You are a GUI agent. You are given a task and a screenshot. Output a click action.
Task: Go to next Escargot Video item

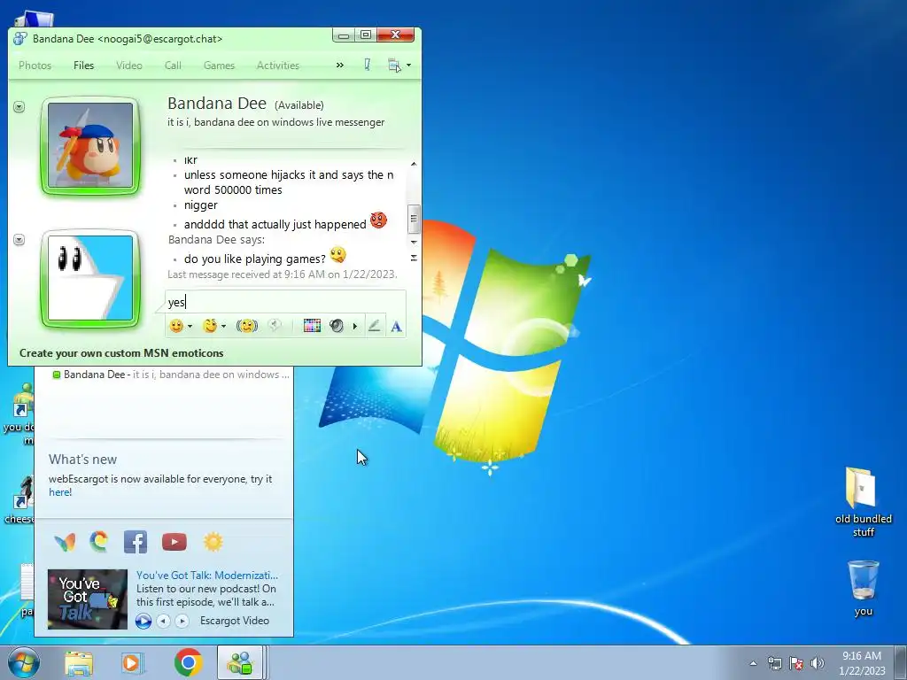(x=182, y=621)
